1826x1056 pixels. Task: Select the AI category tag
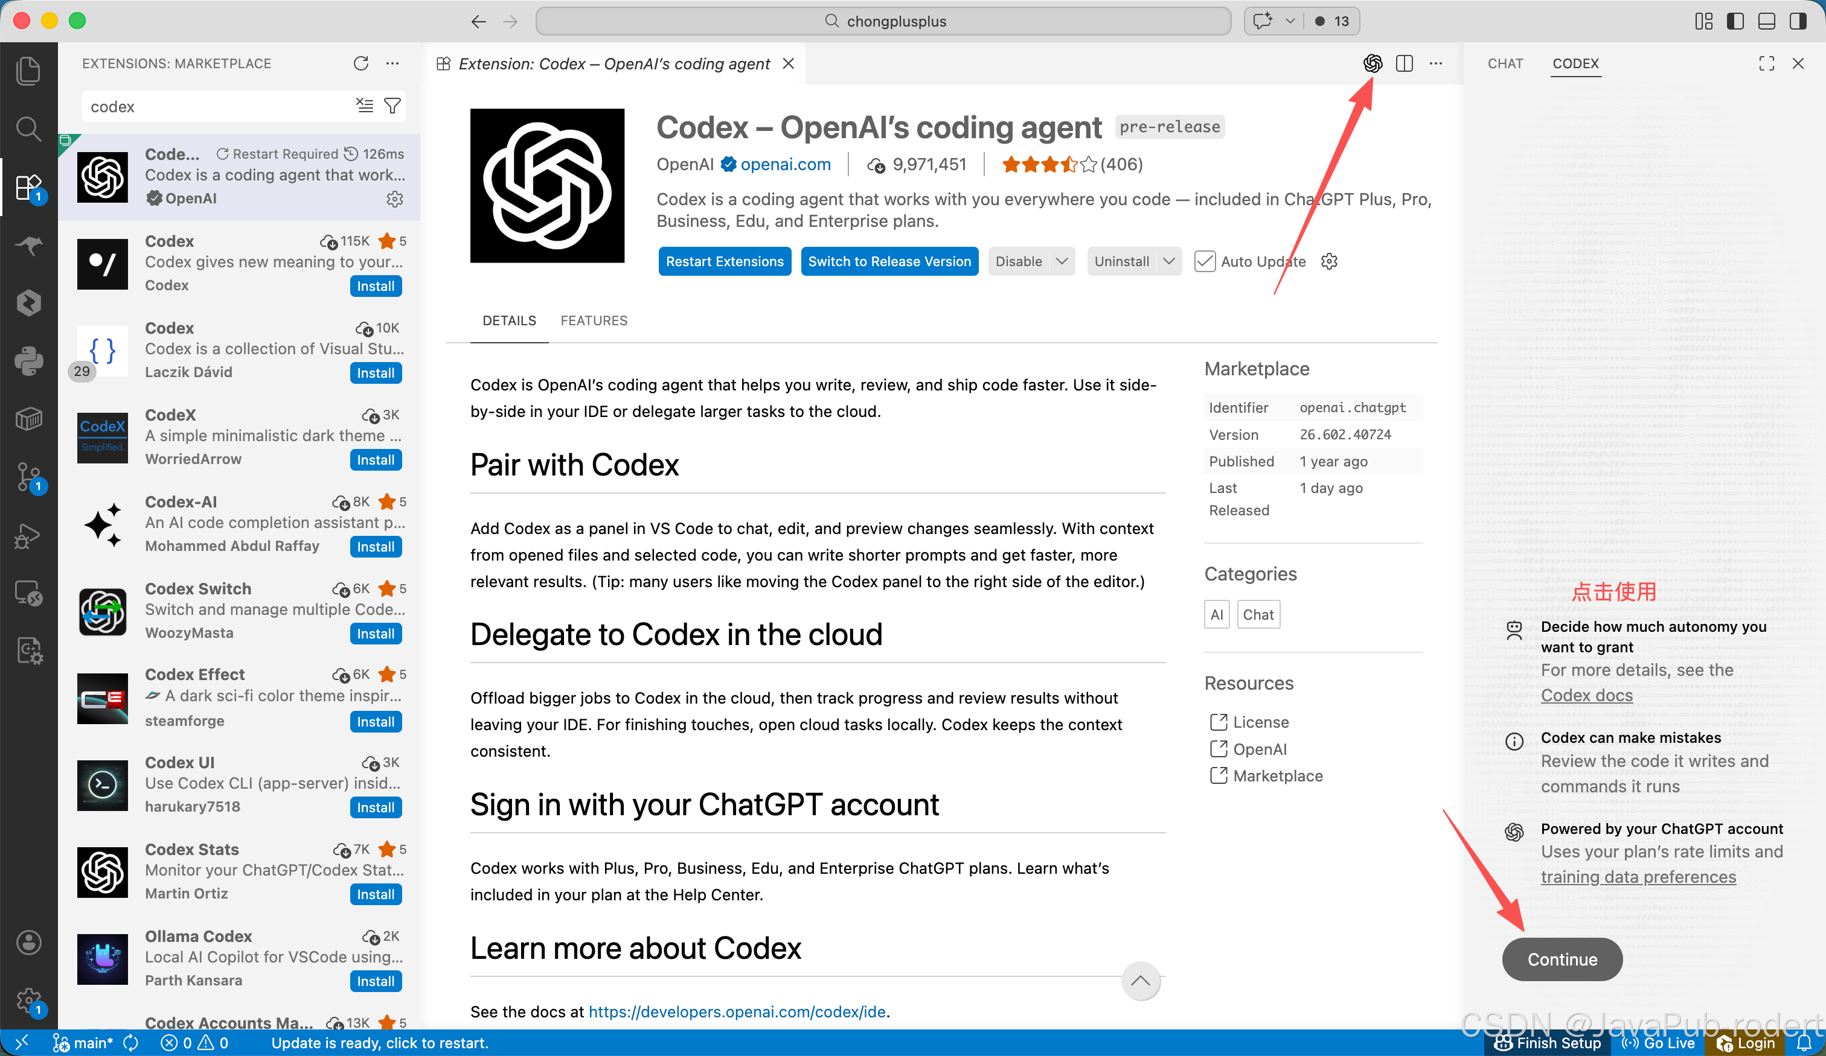(x=1217, y=614)
